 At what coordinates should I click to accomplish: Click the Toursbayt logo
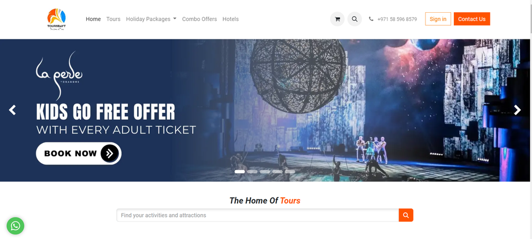[x=57, y=19]
